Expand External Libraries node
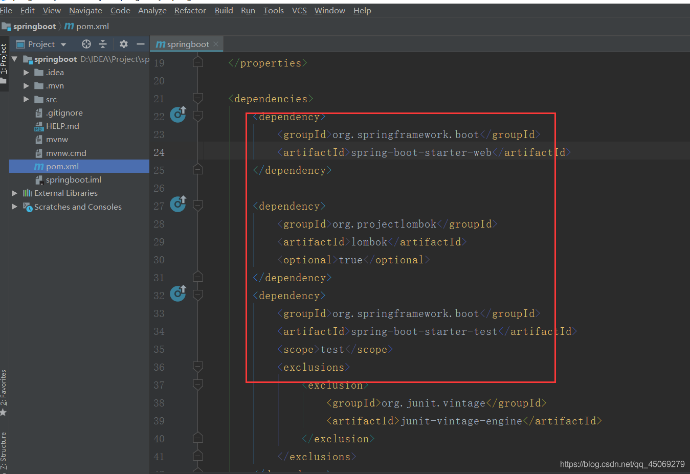Image resolution: width=690 pixels, height=474 pixels. [14, 193]
